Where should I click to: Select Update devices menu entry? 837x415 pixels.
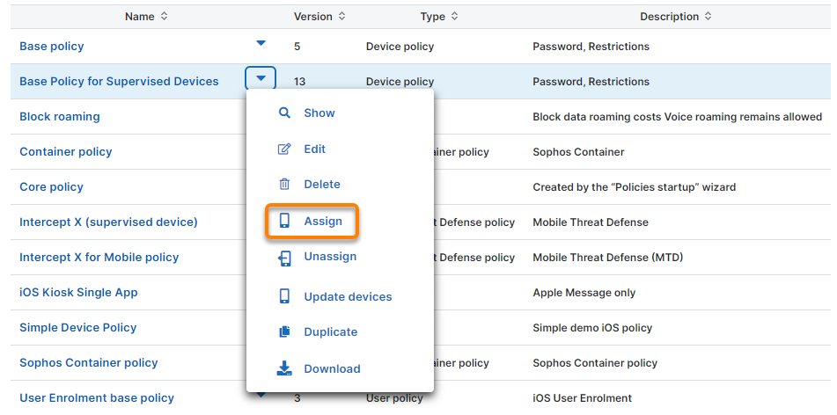coord(348,297)
